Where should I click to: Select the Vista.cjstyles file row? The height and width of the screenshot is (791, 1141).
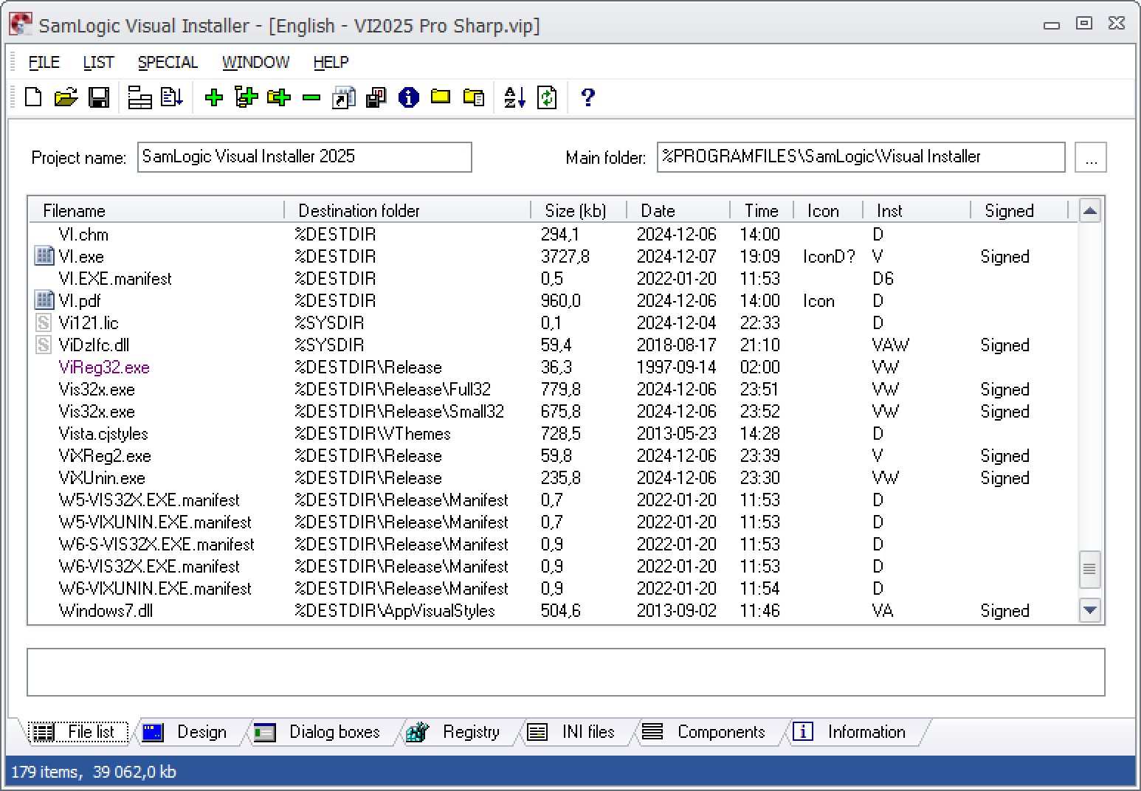[554, 433]
